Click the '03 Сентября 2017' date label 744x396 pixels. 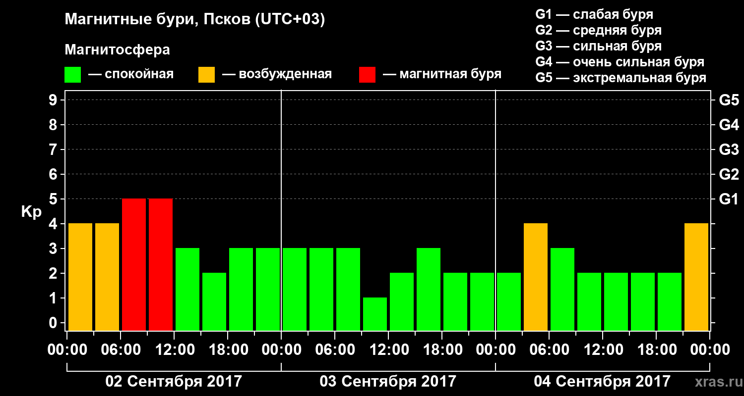click(388, 381)
